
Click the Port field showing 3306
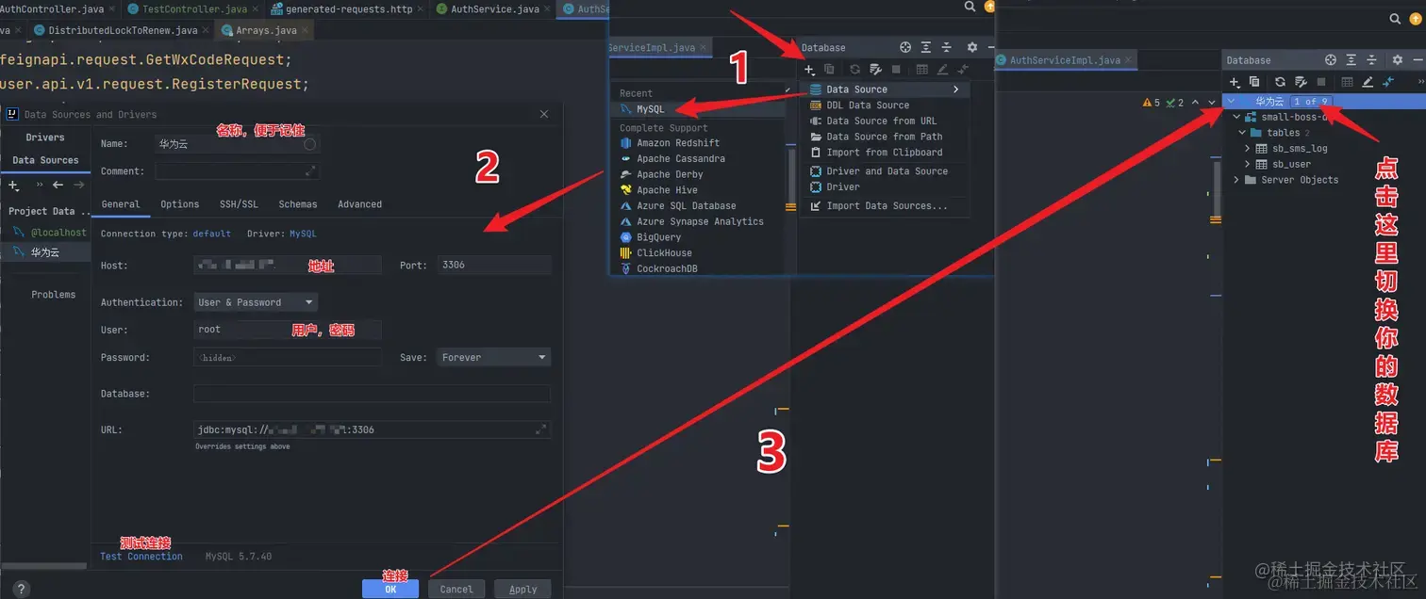tap(494, 266)
